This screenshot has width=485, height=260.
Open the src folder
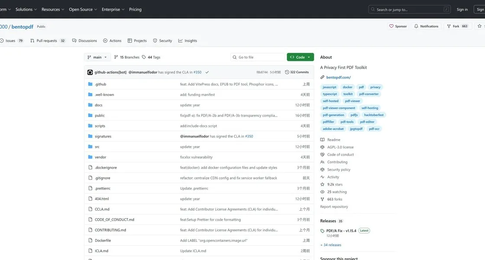[97, 147]
